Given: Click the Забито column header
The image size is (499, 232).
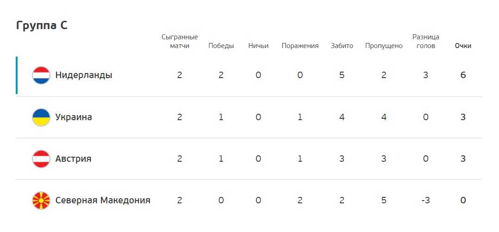Looking at the screenshot, I should [342, 46].
